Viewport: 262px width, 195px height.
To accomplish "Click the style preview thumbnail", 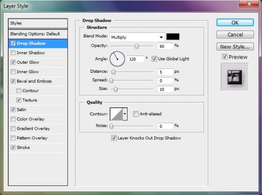I will click(x=235, y=77).
